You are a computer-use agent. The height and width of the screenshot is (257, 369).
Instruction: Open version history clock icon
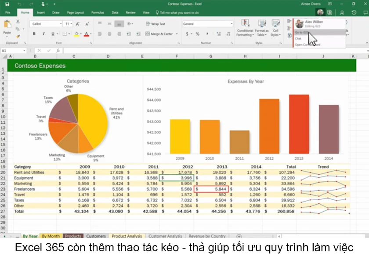[x=354, y=12]
